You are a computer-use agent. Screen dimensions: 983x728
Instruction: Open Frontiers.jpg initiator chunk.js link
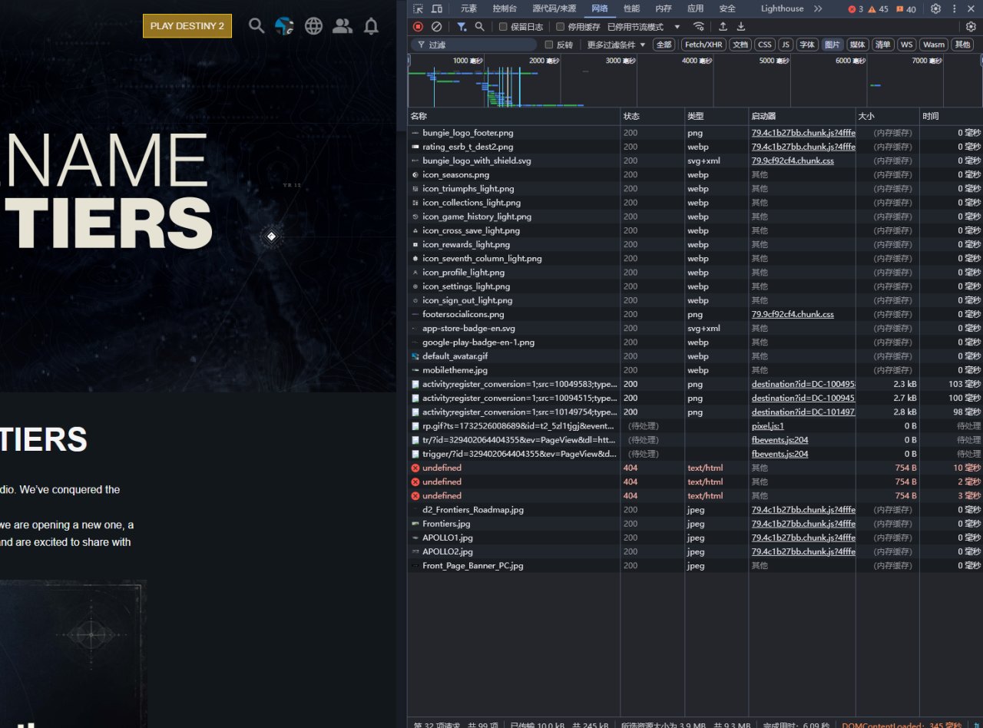[803, 524]
